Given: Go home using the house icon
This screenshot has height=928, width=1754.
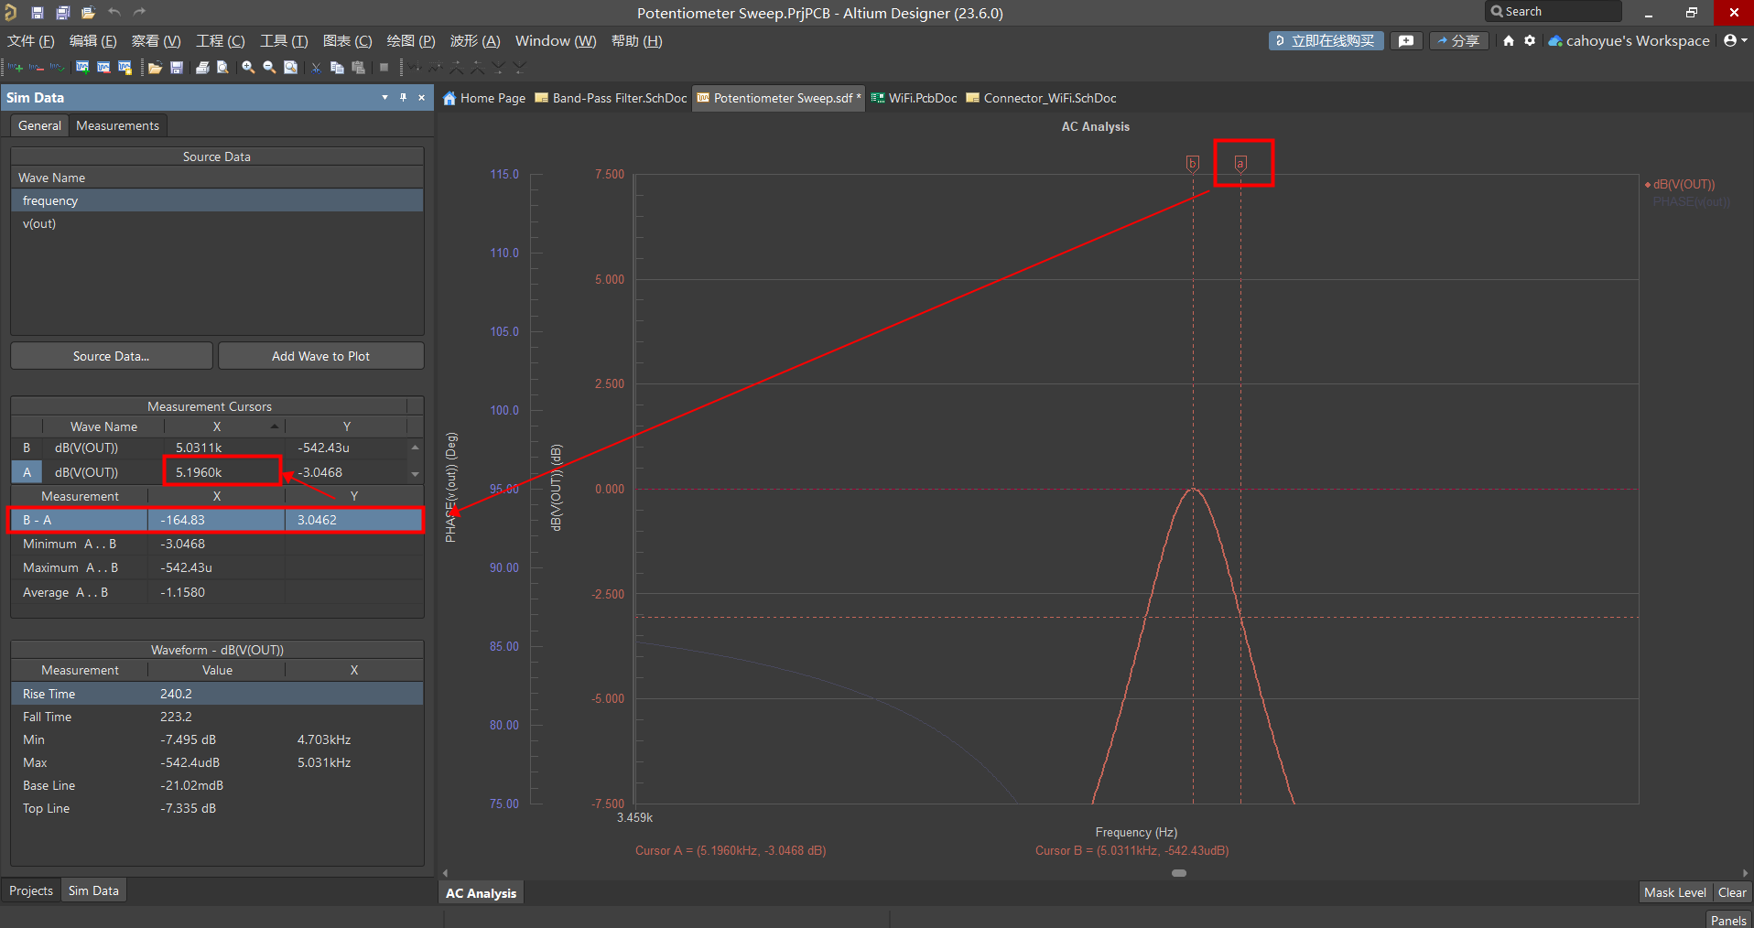Looking at the screenshot, I should tap(1509, 40).
